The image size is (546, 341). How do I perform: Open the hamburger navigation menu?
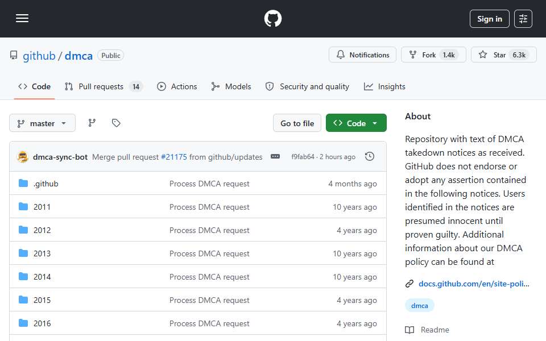pos(22,18)
